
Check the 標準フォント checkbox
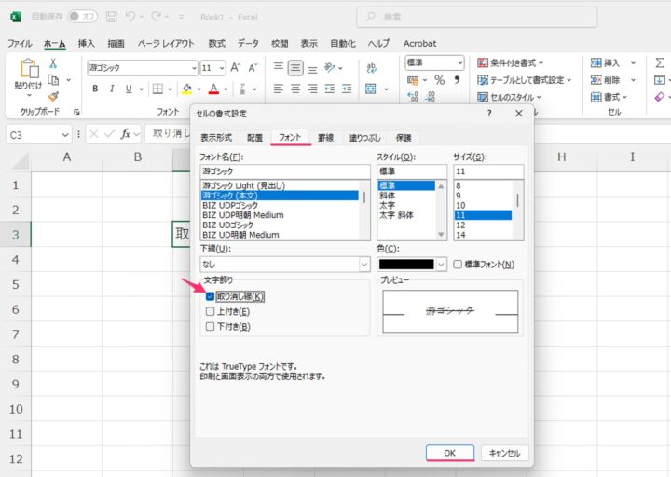[458, 265]
